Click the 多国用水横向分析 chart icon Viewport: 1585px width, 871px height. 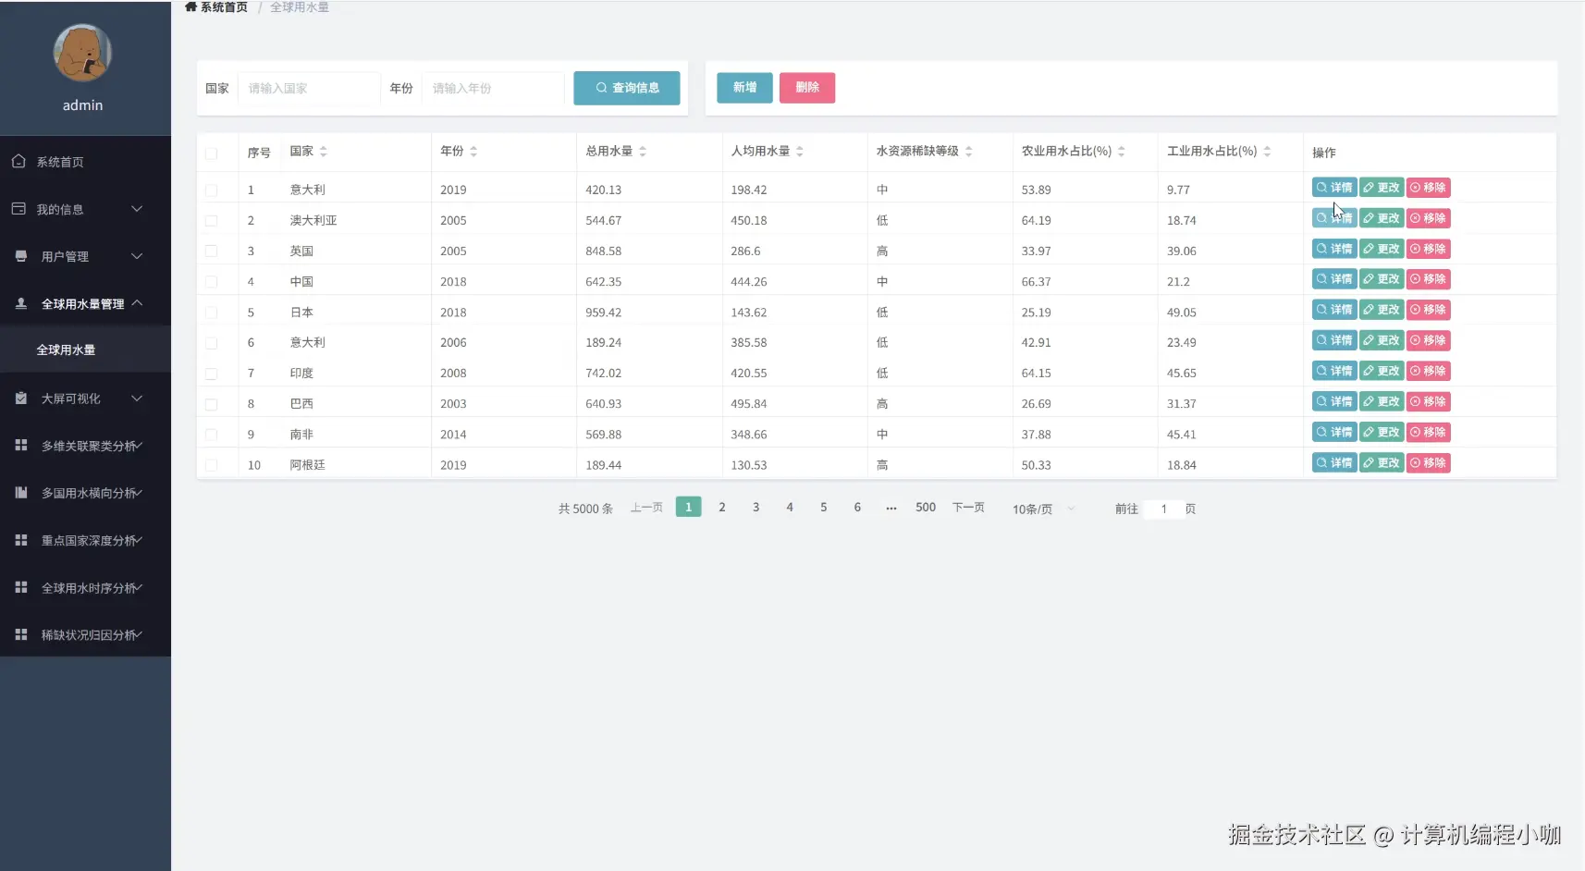pos(21,493)
